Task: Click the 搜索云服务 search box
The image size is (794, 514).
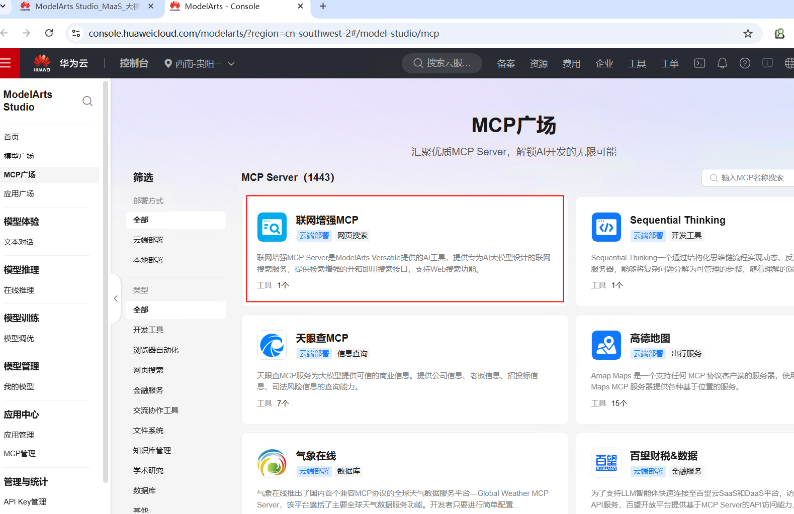Action: tap(442, 63)
